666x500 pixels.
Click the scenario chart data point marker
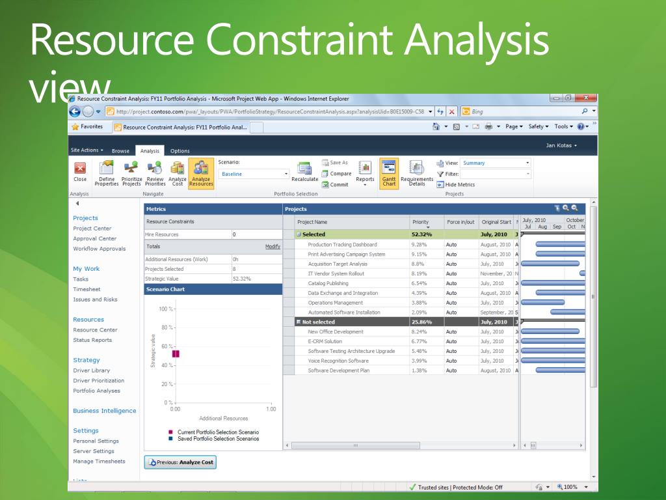(176, 354)
